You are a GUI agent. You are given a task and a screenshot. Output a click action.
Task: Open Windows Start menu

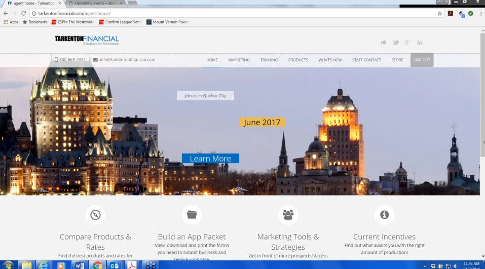click(8, 265)
